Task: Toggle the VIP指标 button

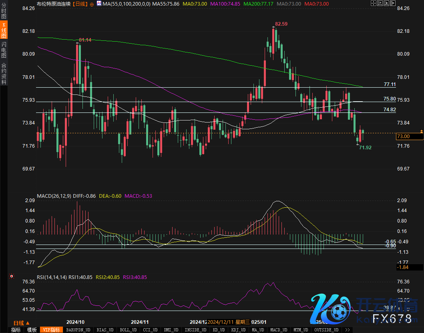Action: pos(51,330)
